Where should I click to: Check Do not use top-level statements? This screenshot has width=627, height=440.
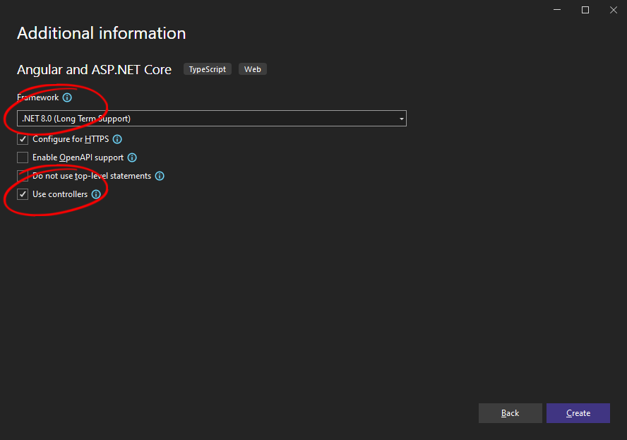(x=23, y=176)
